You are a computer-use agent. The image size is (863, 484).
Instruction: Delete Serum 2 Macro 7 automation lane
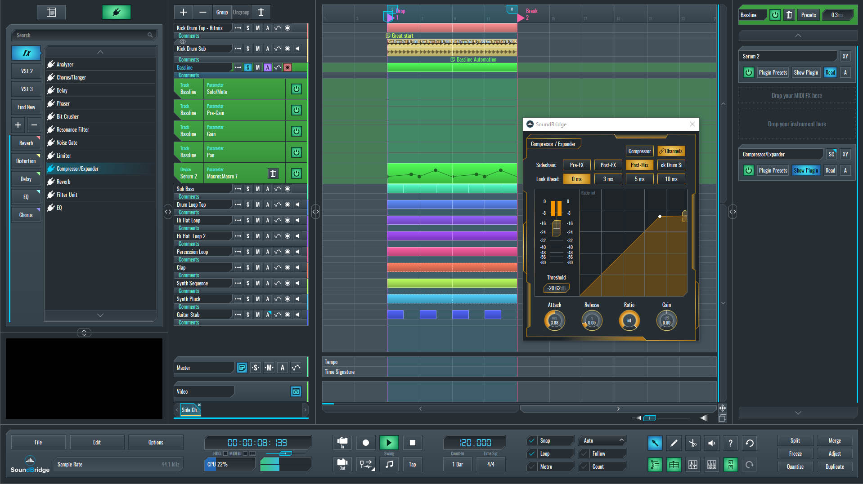(x=273, y=173)
